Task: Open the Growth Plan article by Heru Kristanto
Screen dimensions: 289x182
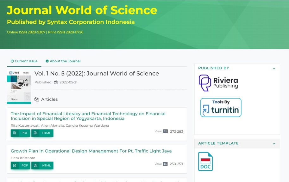Action: tap(91, 151)
